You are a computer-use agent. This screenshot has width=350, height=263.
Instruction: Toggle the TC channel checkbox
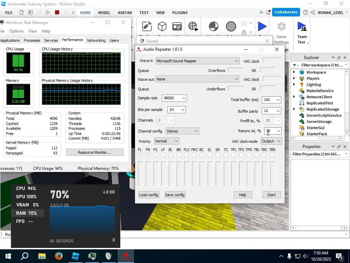point(226,155)
